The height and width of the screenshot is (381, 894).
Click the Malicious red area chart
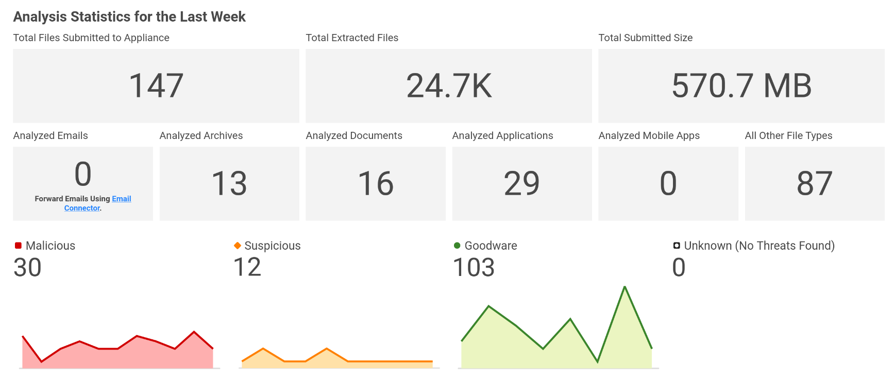pyautogui.click(x=117, y=355)
